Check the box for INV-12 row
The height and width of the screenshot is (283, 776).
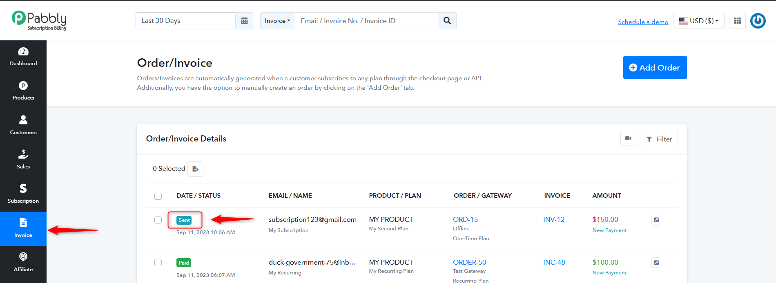158,220
